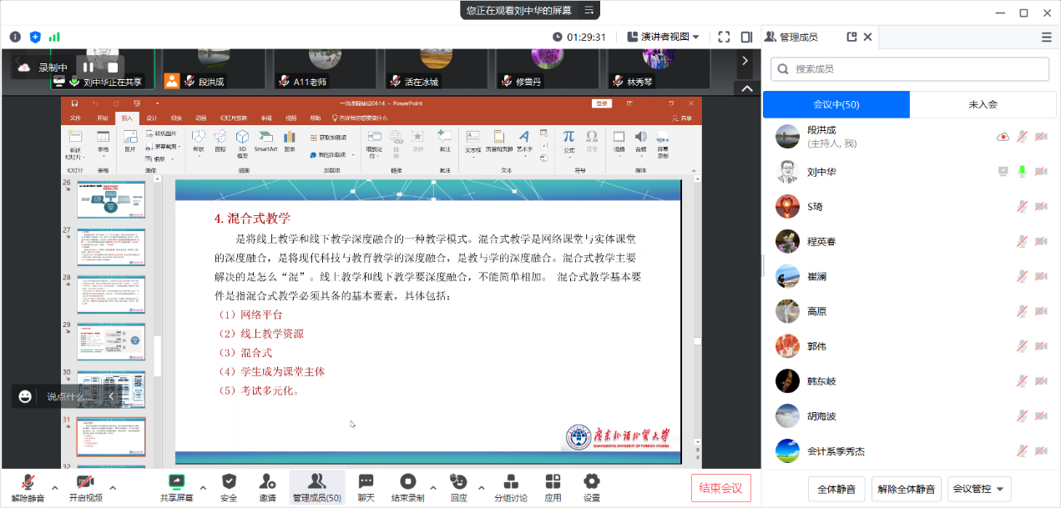Enter full screen mode from top bar

coord(724,37)
